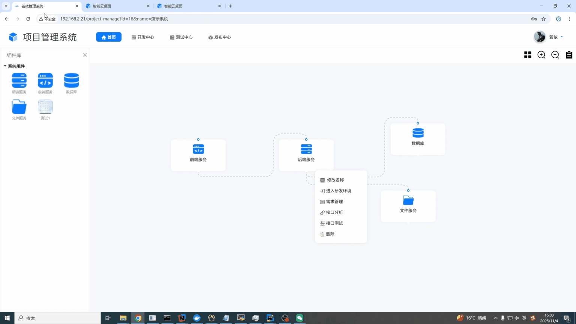Pick the 文件服务 folder component in sidebar
Screen dimensions: 576x324
(x=19, y=107)
